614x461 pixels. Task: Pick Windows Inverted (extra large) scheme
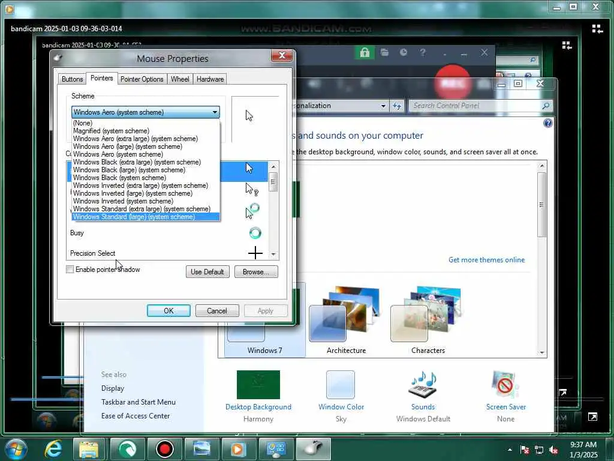coord(146,186)
